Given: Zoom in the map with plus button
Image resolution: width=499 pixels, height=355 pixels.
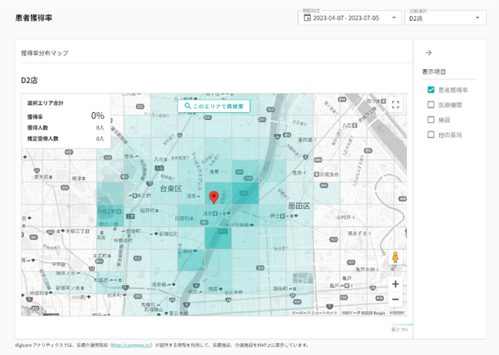Looking at the screenshot, I should [x=395, y=284].
